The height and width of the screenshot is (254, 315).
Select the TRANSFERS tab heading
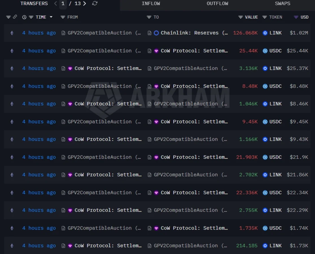[34, 3]
